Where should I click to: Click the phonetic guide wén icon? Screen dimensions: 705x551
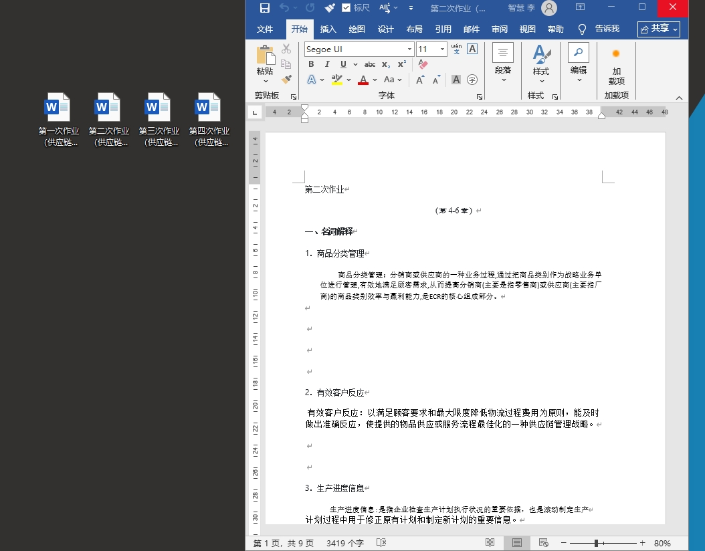[x=456, y=49]
